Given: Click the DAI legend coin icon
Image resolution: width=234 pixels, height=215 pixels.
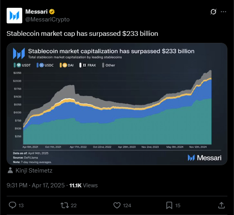Looking at the screenshot, I should 65,65.
